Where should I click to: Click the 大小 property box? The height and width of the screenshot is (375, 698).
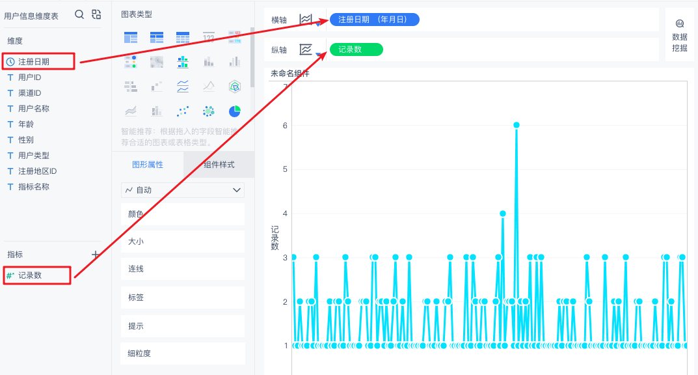pyautogui.click(x=183, y=242)
